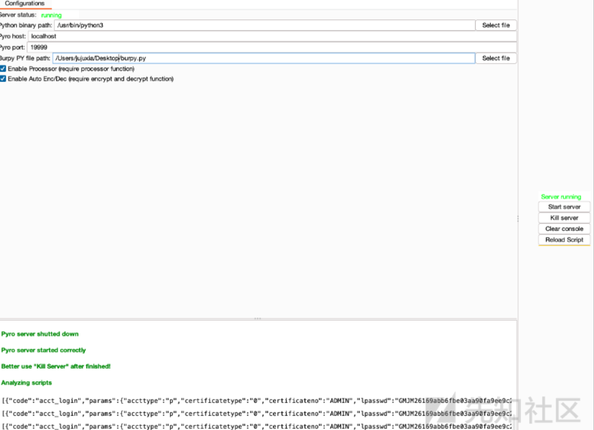The width and height of the screenshot is (594, 430).
Task: Click 'Better use "Kill Server" after finished!' line
Action: pos(56,366)
